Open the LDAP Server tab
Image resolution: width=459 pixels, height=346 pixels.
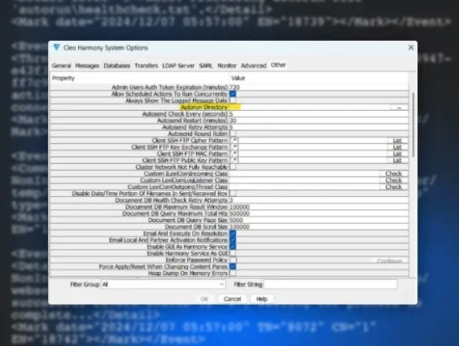click(x=178, y=66)
